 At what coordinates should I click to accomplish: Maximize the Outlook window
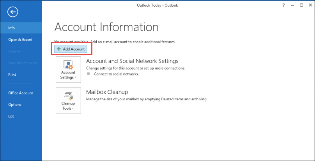click(301, 5)
